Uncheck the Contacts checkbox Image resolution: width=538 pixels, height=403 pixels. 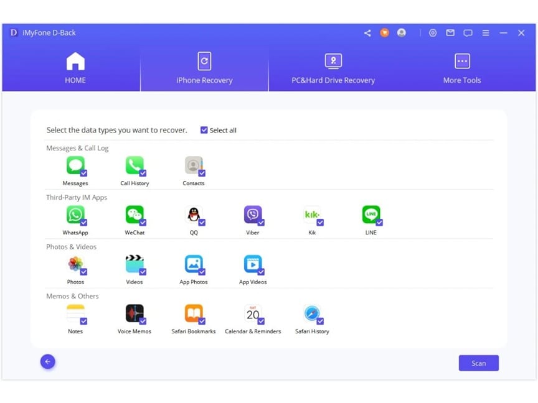[202, 173]
